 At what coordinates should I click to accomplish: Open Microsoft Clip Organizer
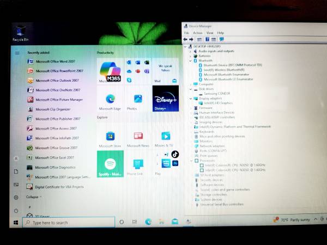coord(49,109)
